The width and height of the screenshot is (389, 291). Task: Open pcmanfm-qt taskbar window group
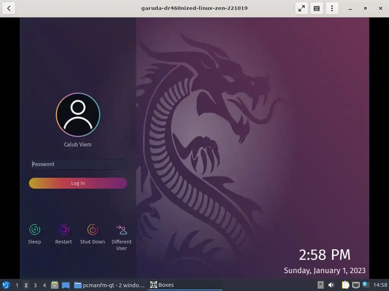(x=109, y=285)
